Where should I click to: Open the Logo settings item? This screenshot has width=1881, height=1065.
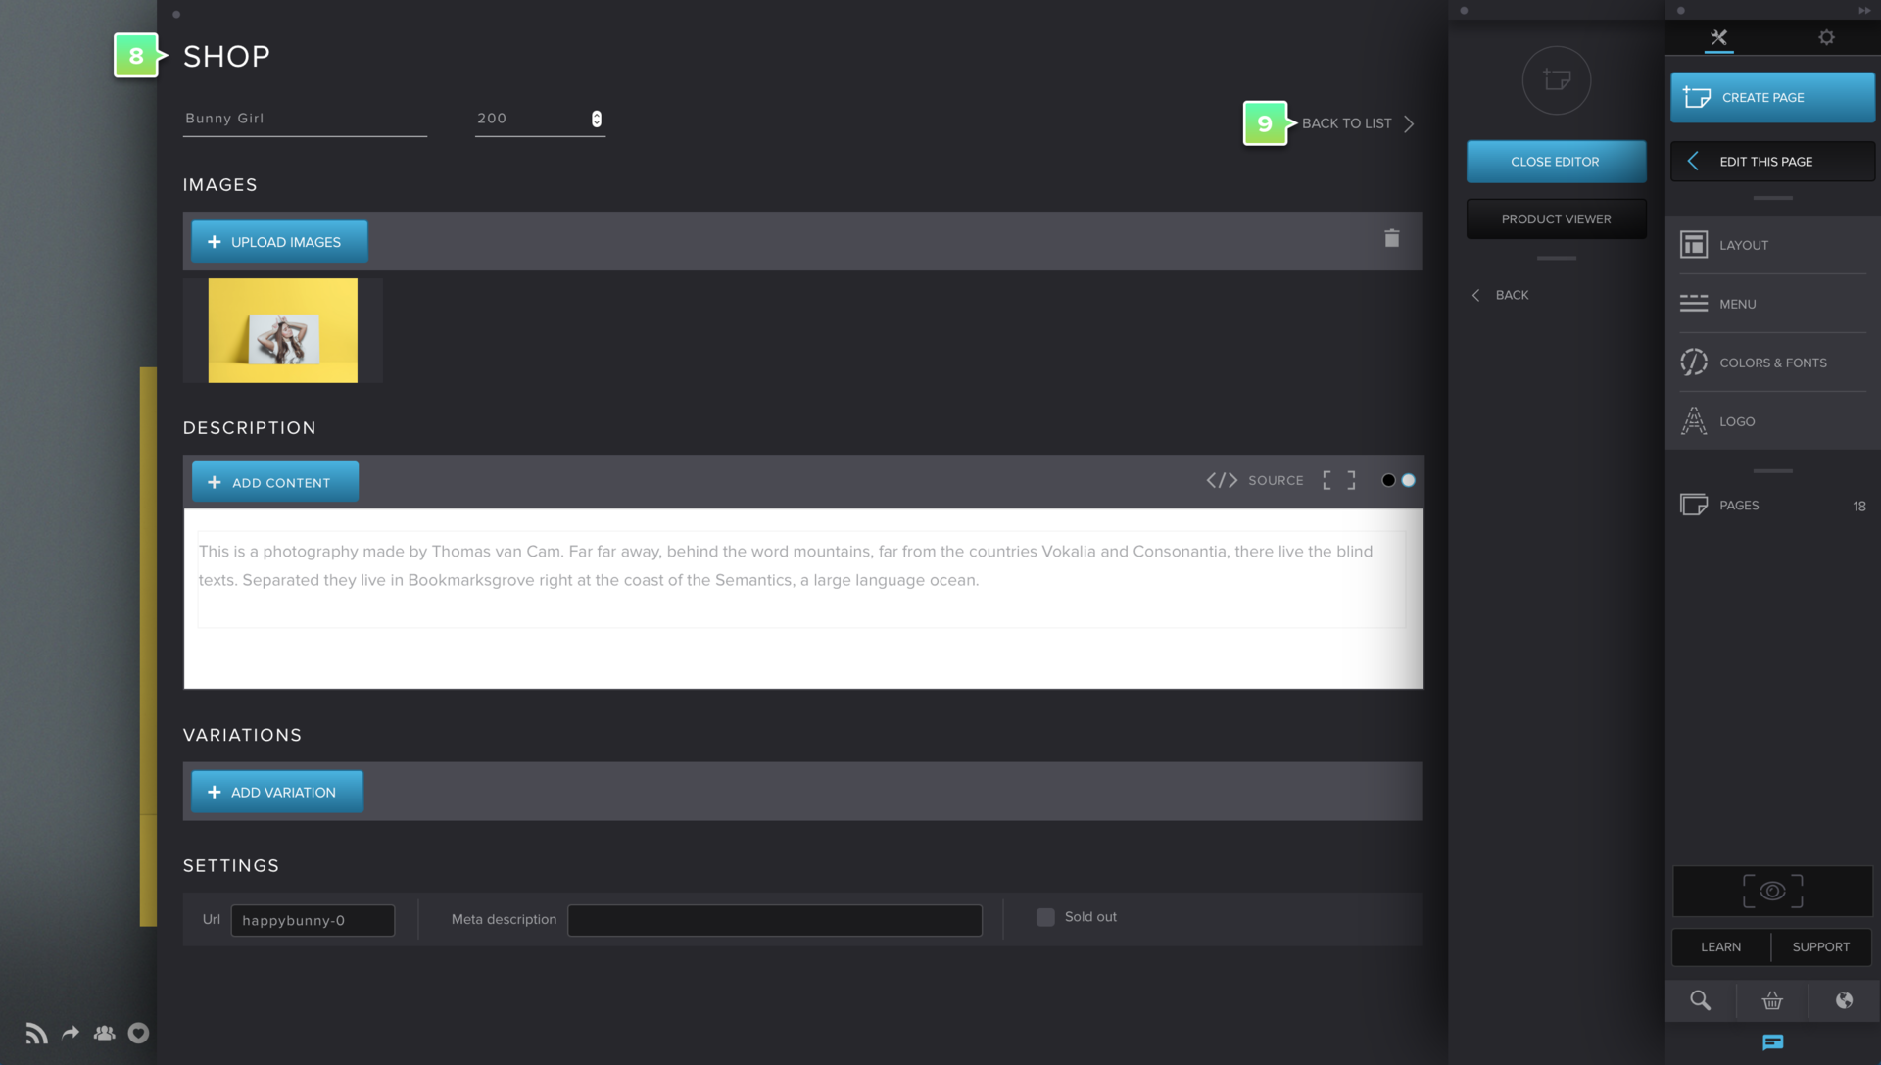coord(1772,421)
